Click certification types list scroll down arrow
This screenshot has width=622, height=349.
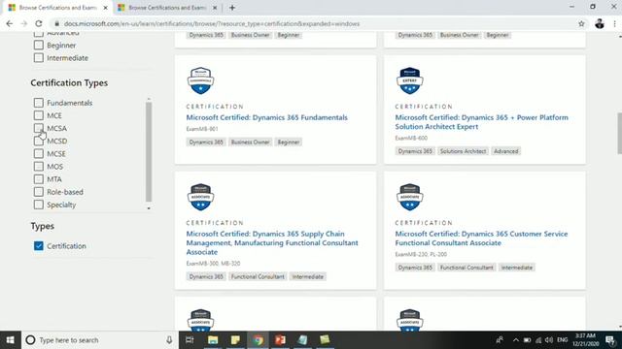point(149,208)
